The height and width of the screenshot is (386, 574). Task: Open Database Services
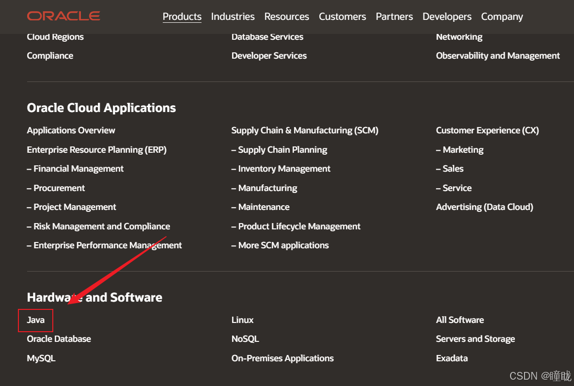click(267, 37)
